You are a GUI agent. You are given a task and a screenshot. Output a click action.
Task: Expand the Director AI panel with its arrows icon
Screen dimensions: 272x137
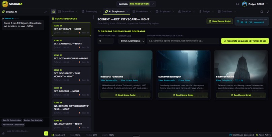pyautogui.click(x=46, y=12)
